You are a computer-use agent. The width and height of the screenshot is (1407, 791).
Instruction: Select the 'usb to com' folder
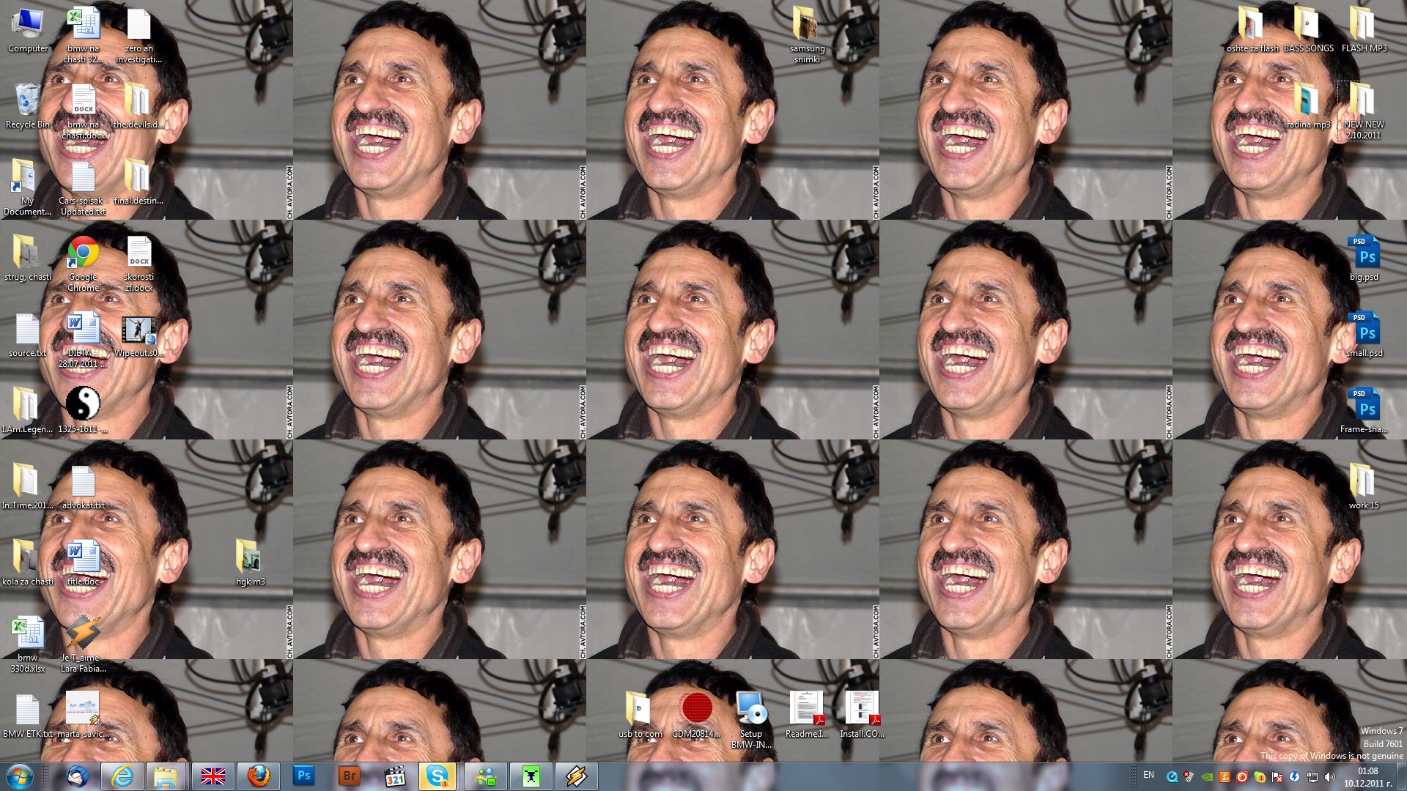[640, 715]
